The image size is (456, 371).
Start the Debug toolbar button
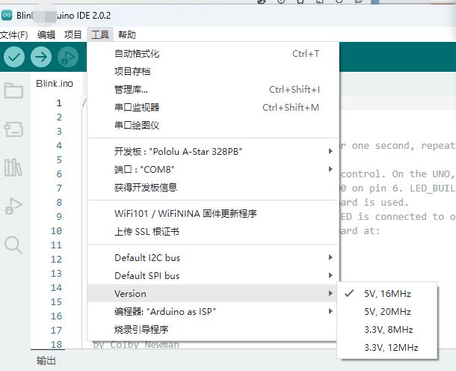click(68, 57)
